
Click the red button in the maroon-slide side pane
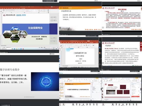[135, 97]
